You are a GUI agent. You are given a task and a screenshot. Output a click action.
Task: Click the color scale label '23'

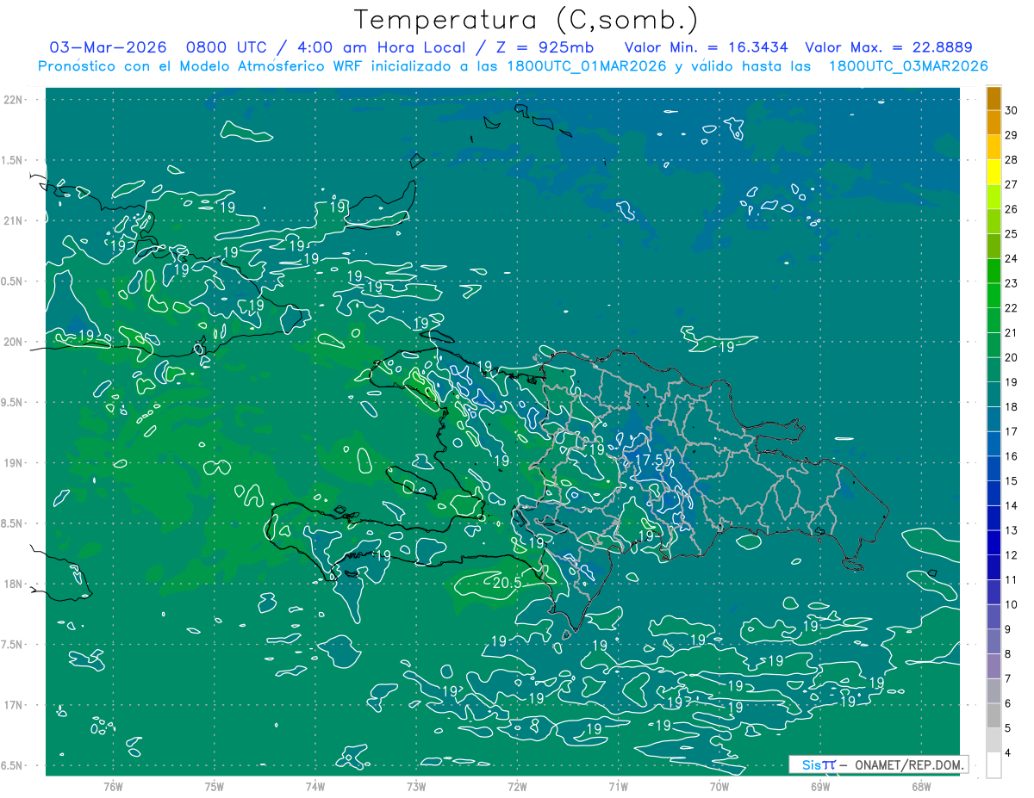click(x=1011, y=284)
